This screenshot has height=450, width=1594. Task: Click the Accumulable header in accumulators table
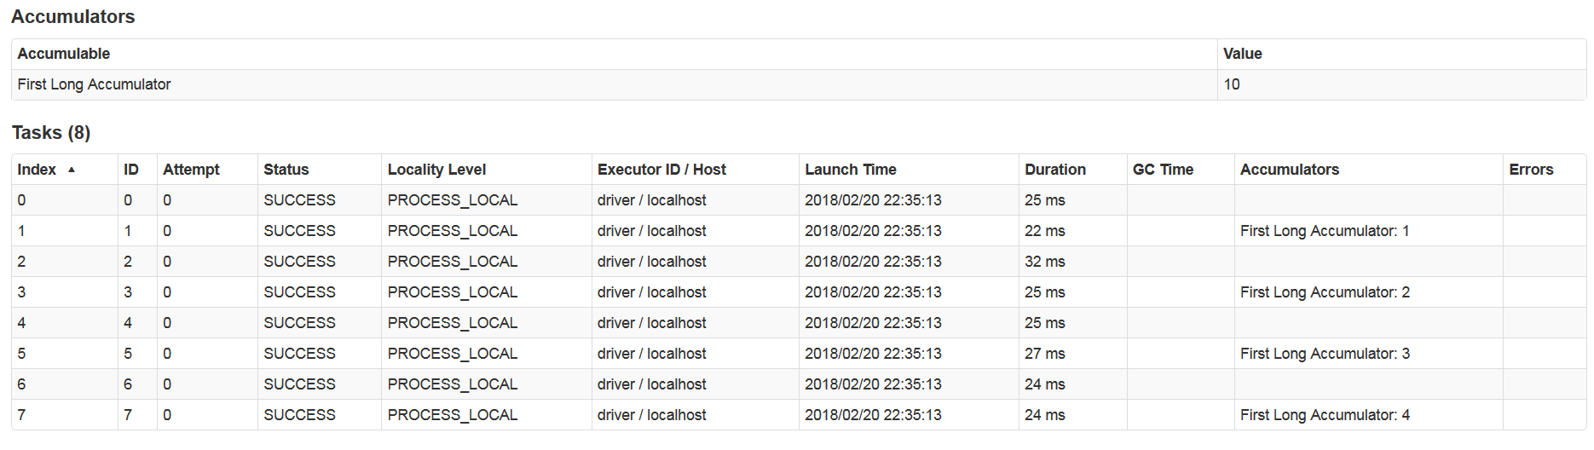(x=64, y=54)
